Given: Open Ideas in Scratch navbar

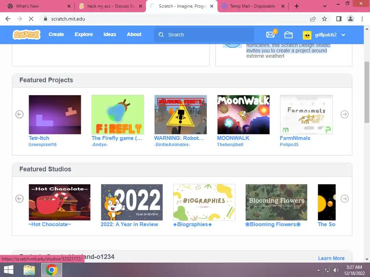Looking at the screenshot, I should (110, 34).
